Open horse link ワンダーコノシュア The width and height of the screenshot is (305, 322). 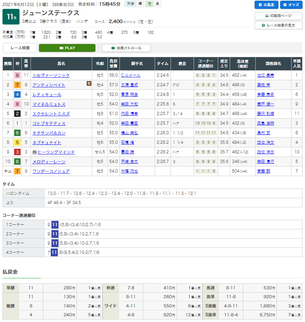(51, 171)
